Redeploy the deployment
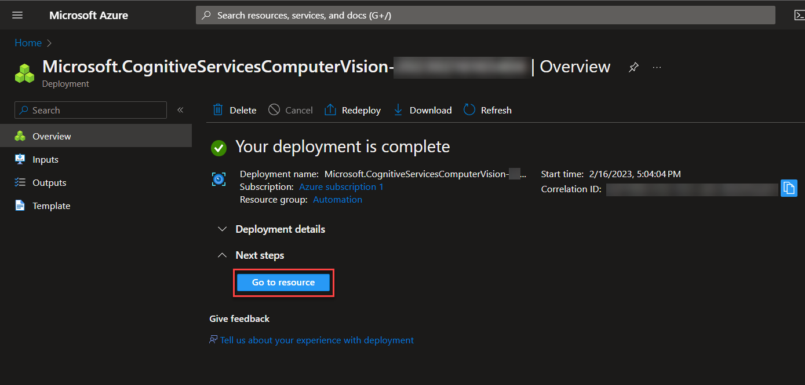This screenshot has height=385, width=805. click(x=352, y=110)
